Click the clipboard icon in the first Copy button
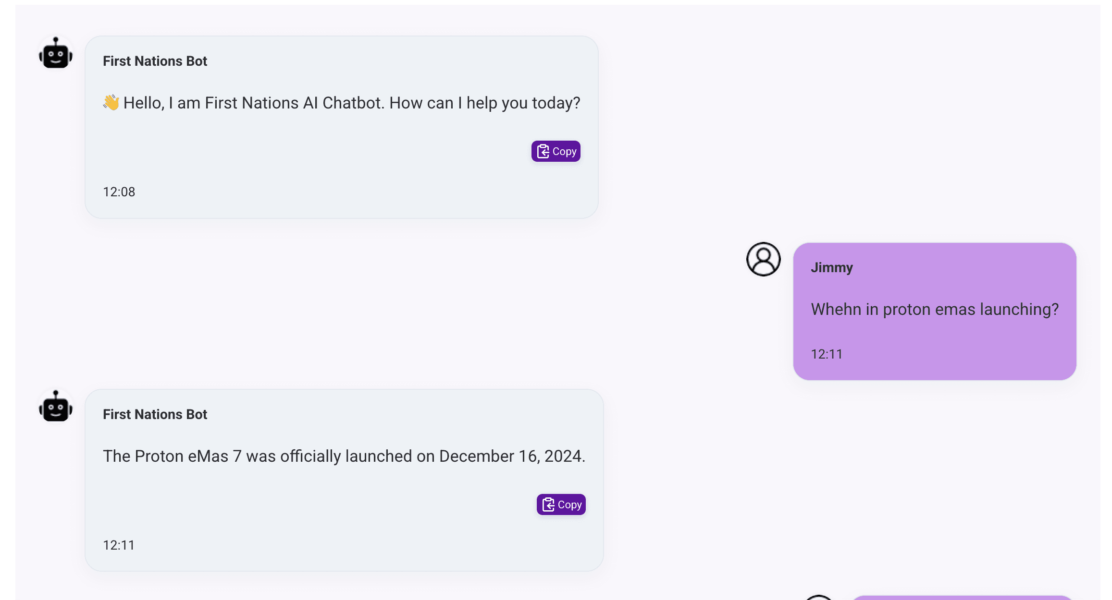Screen dimensions: 1112x600 543,151
